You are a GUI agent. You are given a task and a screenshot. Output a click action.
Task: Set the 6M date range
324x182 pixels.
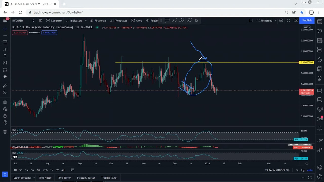38,170
